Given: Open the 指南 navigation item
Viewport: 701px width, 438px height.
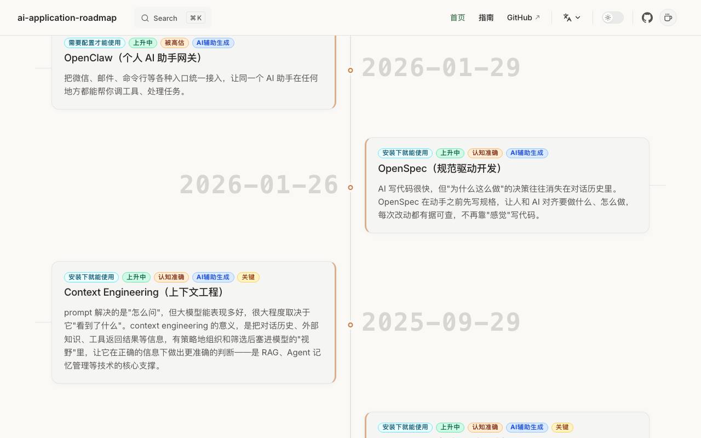Looking at the screenshot, I should click(486, 18).
